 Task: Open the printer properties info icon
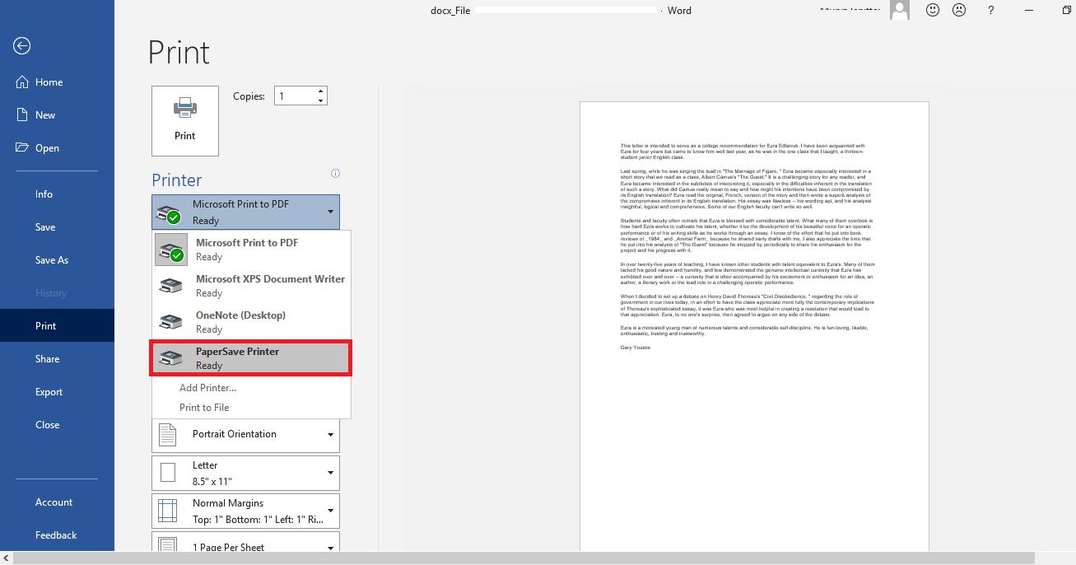tap(335, 174)
